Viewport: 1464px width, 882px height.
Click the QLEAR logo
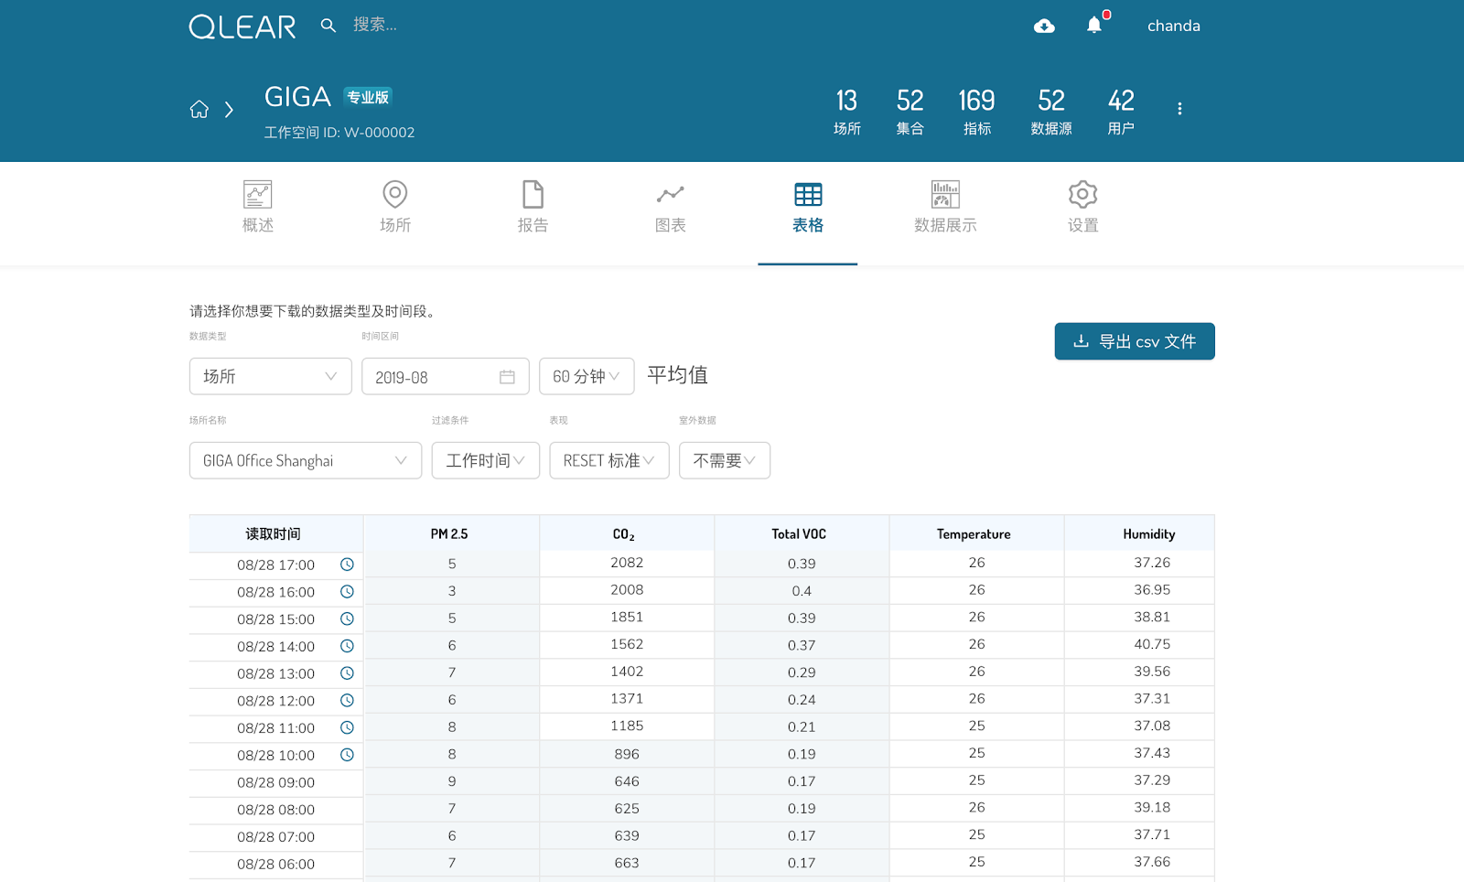[x=242, y=27]
